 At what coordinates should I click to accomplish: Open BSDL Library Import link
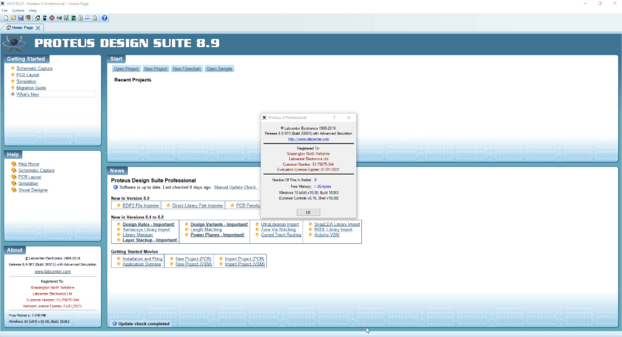333,230
